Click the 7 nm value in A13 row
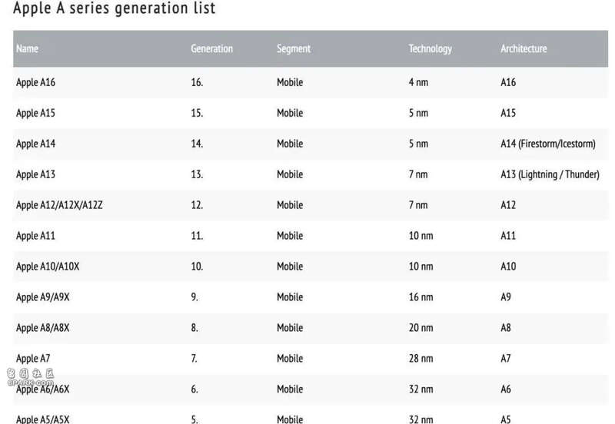This screenshot has width=615, height=424. [x=418, y=174]
